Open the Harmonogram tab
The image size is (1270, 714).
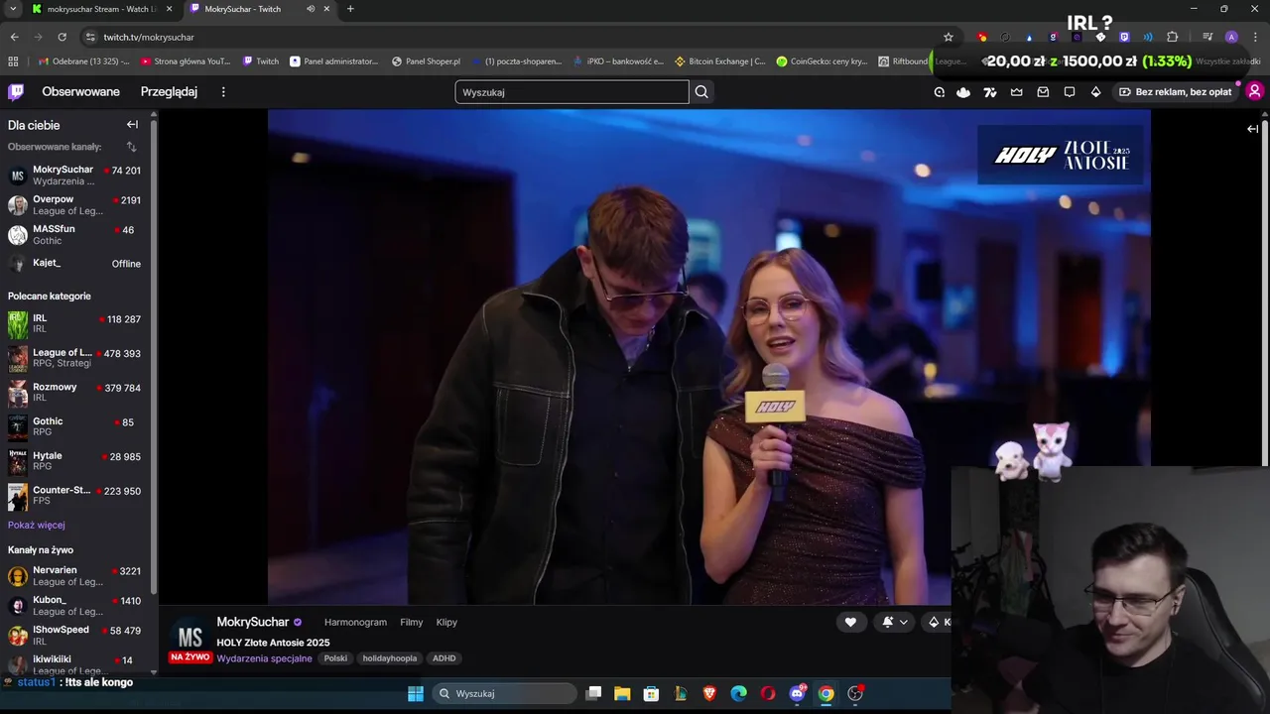click(x=355, y=623)
